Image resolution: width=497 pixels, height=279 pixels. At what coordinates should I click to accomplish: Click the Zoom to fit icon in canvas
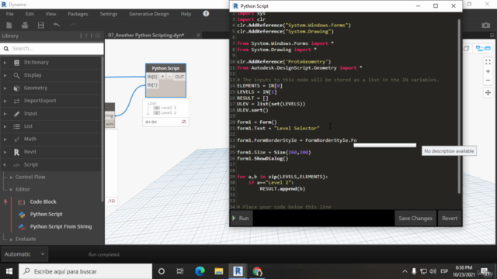pos(488,62)
